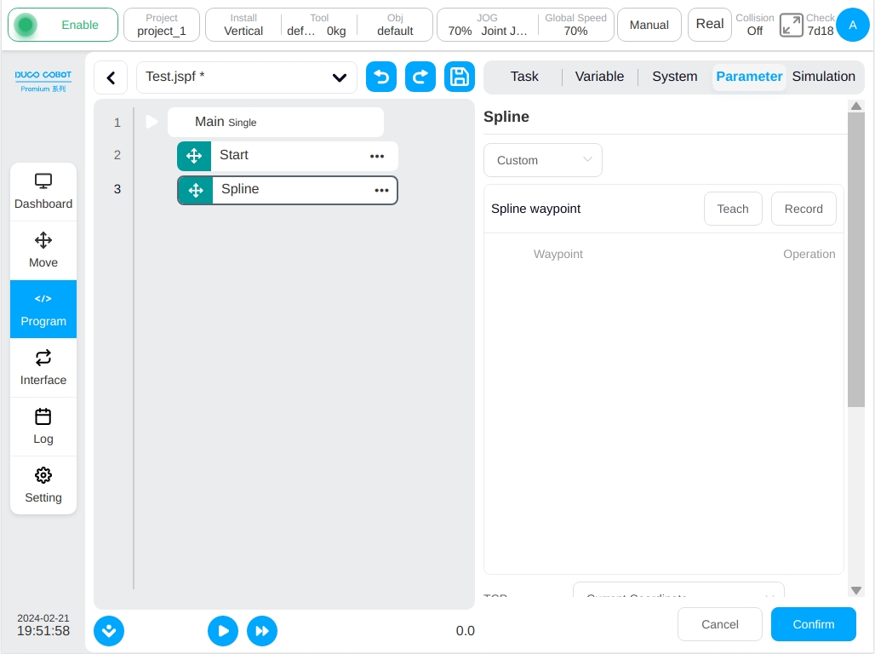Screen dimensions: 875x654
Task: Open the Start node options menu
Action: tap(377, 157)
